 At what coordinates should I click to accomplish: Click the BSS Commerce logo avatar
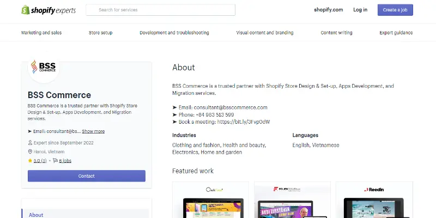click(x=44, y=68)
